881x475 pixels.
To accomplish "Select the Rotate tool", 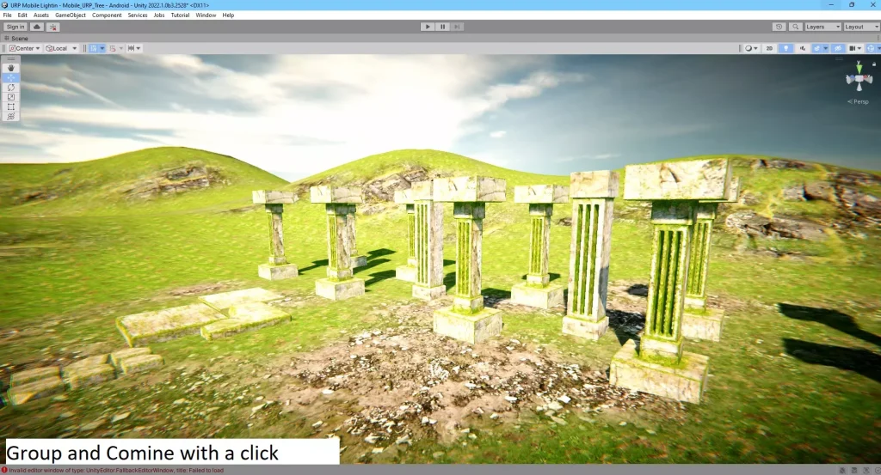I will [11, 87].
